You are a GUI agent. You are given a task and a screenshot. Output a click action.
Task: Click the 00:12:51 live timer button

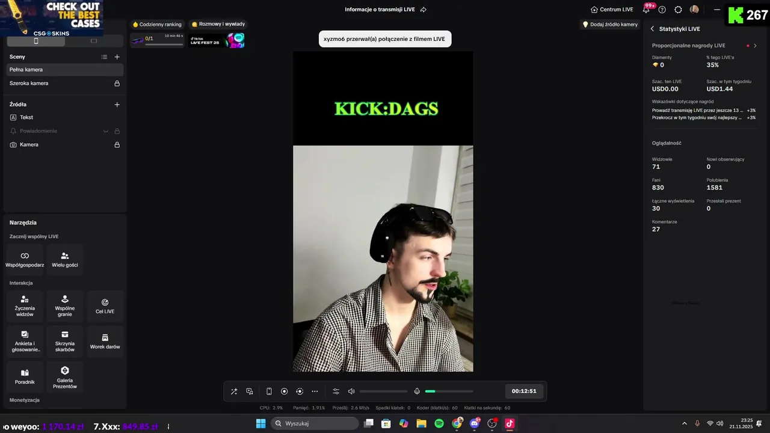[x=524, y=392]
